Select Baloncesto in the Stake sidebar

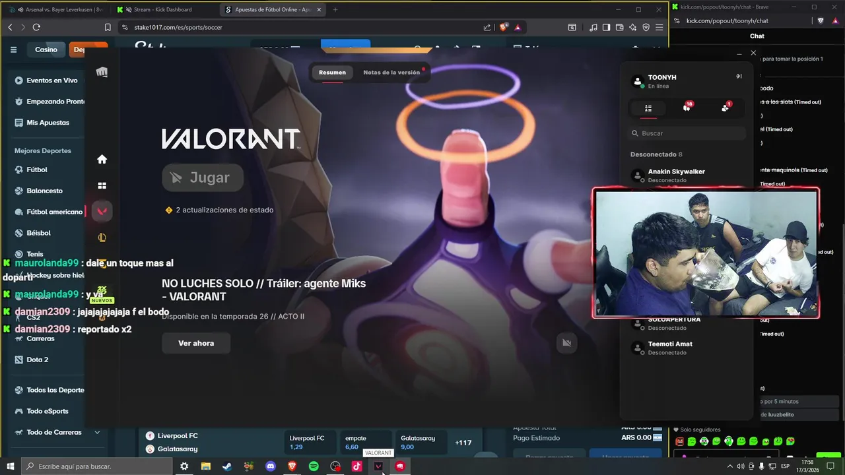coord(40,191)
